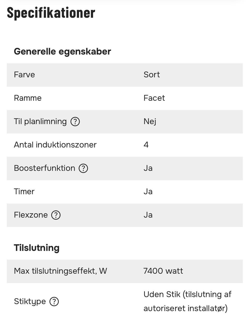
Task: Click the Boosterfunktion question mark icon
Action: [83, 168]
